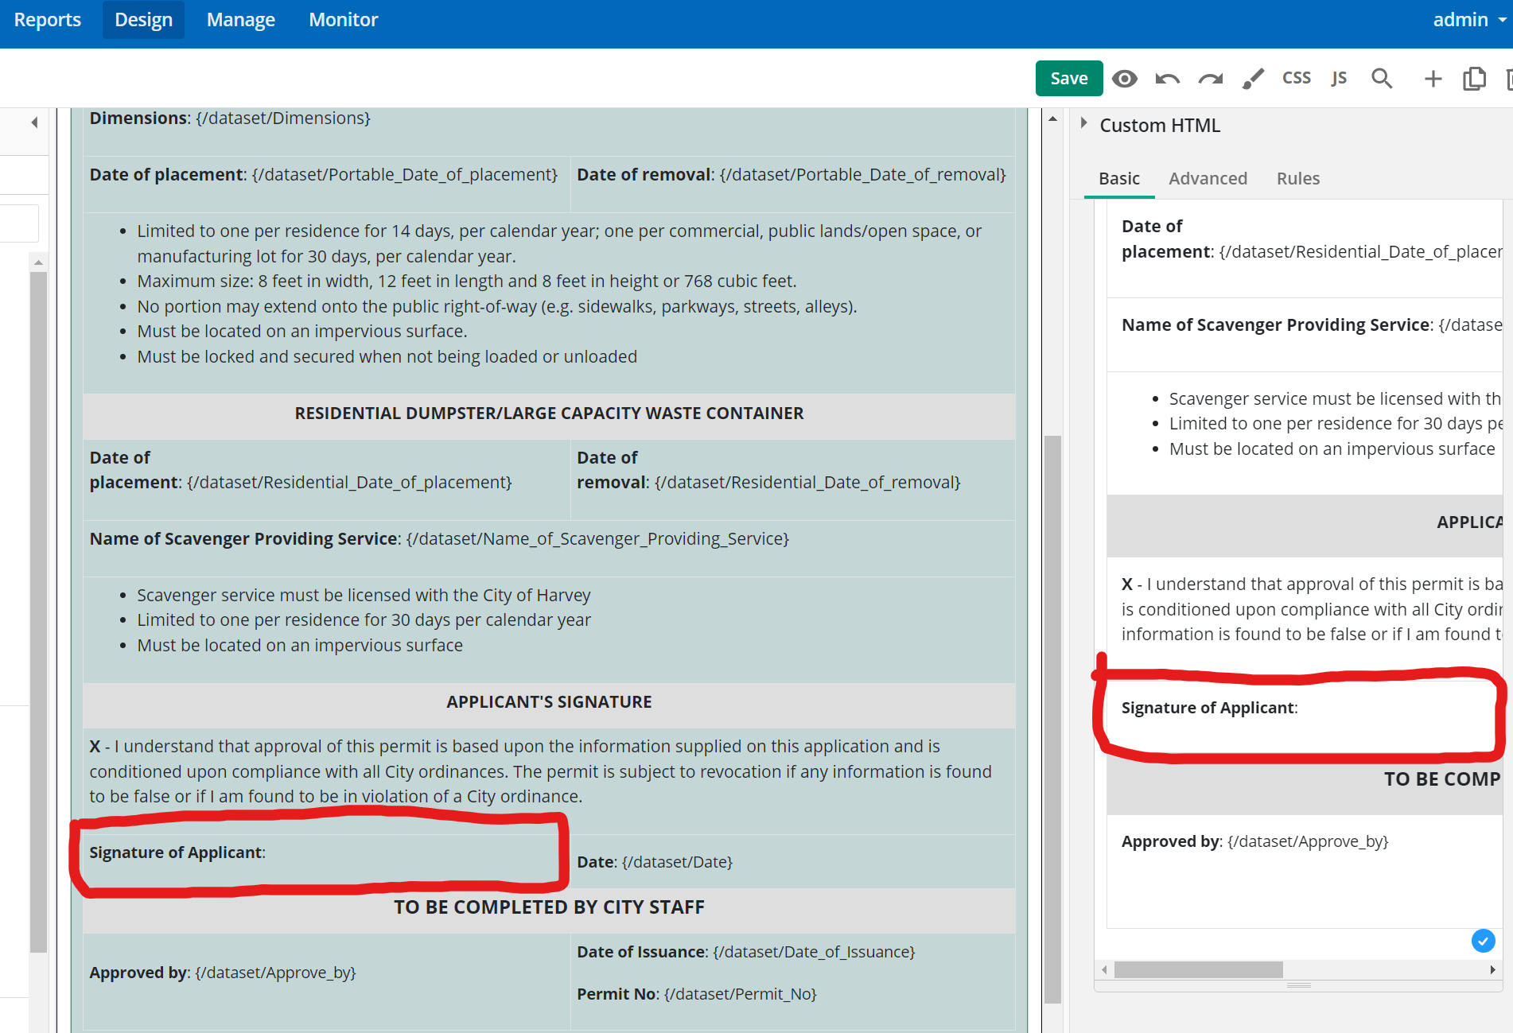Screen dimensions: 1513x1033
Task: Click the undo arrow icon
Action: coord(1167,79)
